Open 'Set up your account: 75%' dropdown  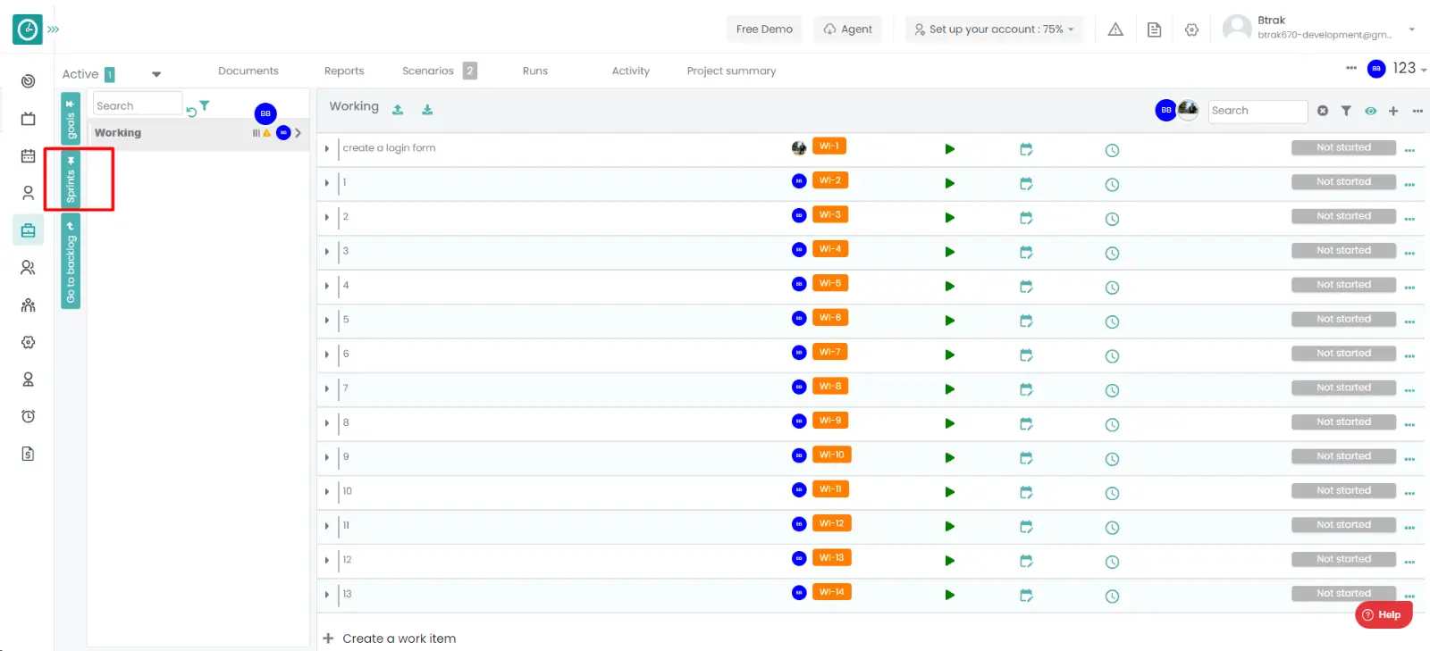coord(994,29)
